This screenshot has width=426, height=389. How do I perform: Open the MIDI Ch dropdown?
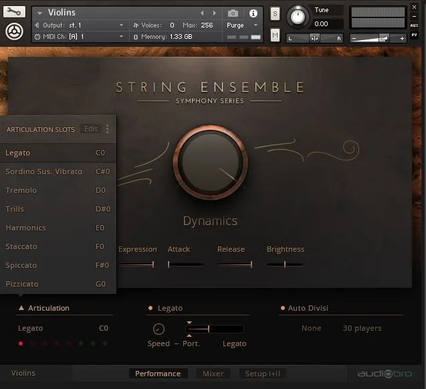122,36
